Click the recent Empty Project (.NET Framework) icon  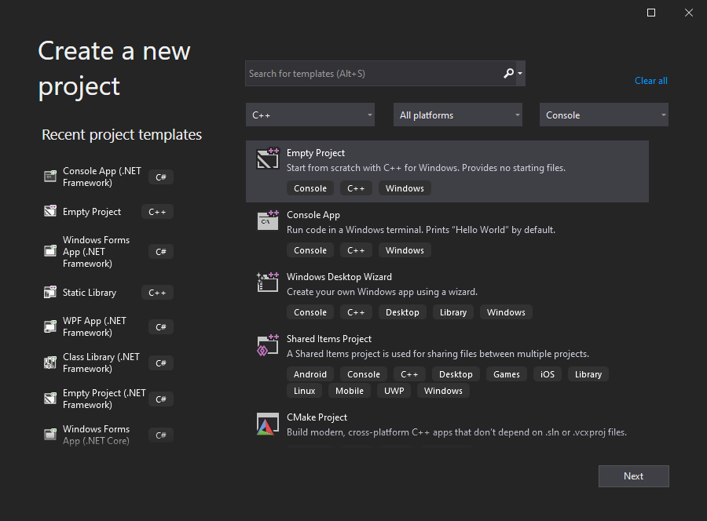click(50, 399)
